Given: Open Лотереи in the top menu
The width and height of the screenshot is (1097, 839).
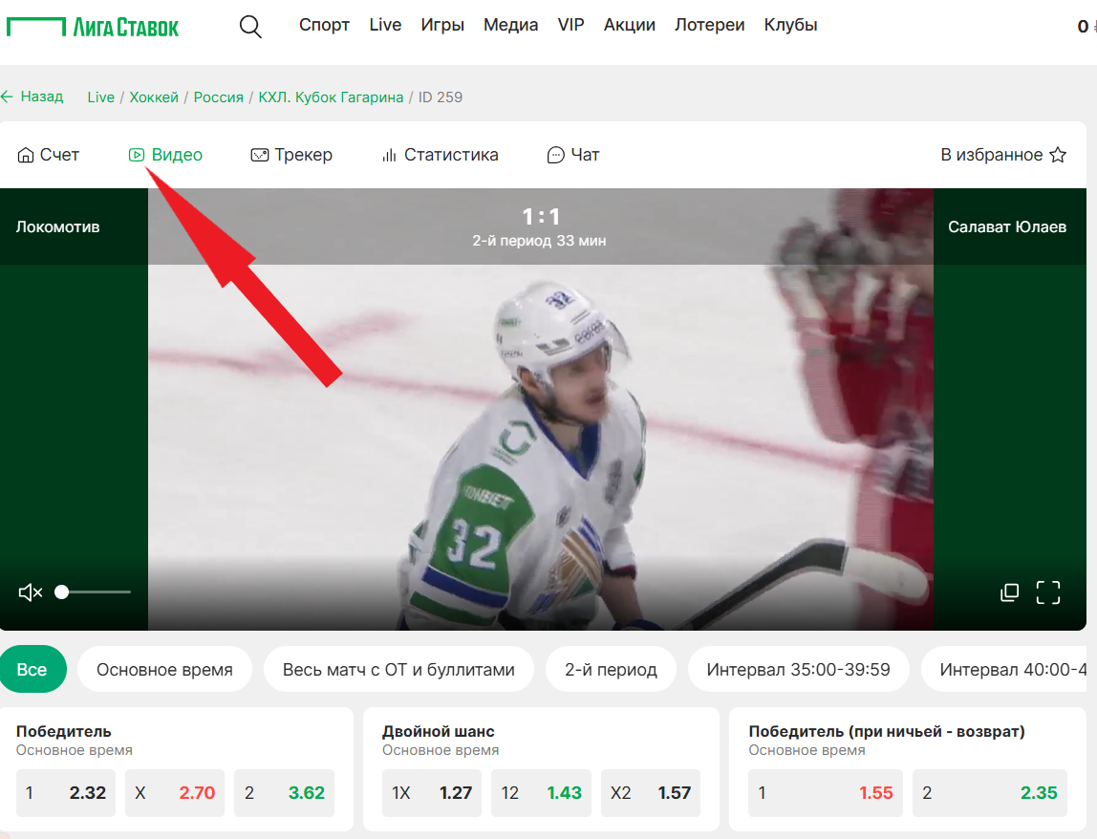Looking at the screenshot, I should (709, 25).
